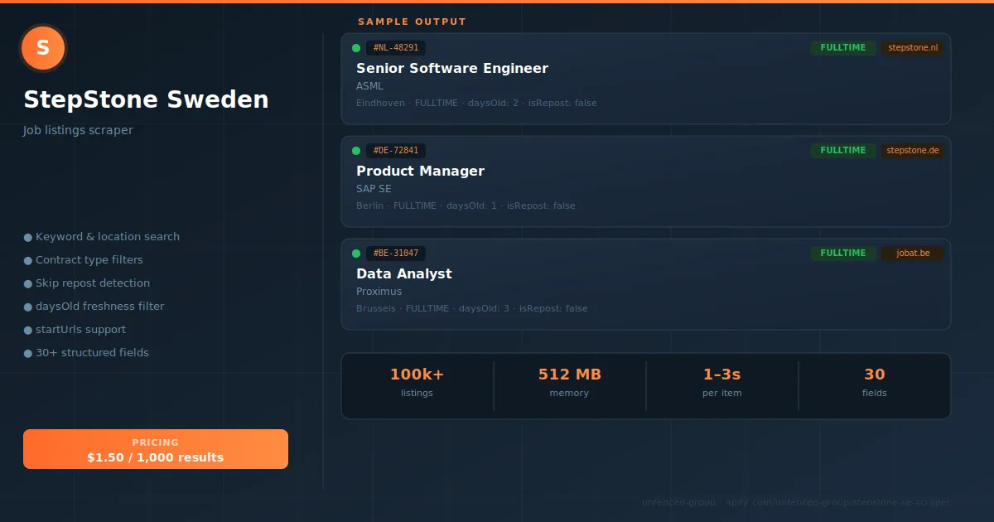Click the 100k+ listings stat
994x522 pixels.
pyautogui.click(x=417, y=383)
